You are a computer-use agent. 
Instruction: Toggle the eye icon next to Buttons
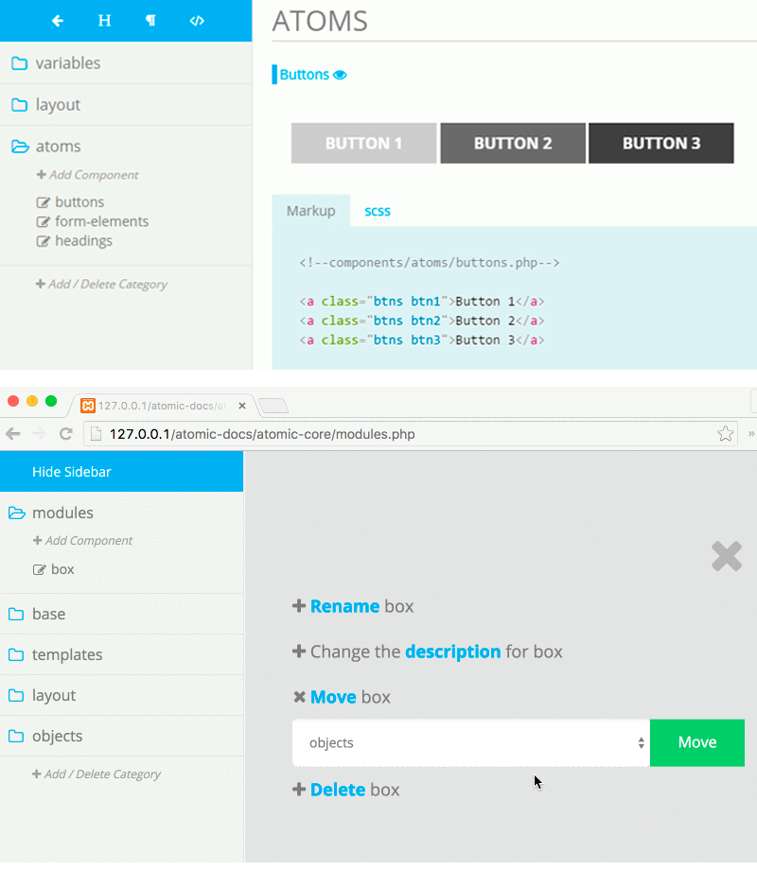(x=340, y=75)
